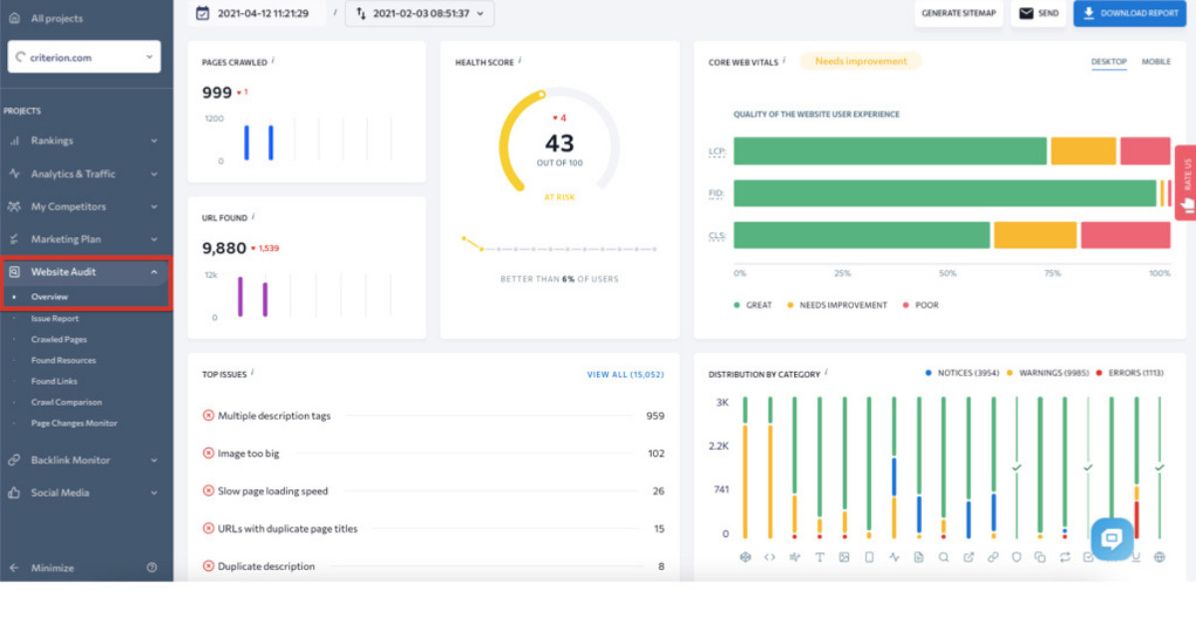Click the Rankings bar chart icon
The image size is (1196, 626).
click(15, 142)
